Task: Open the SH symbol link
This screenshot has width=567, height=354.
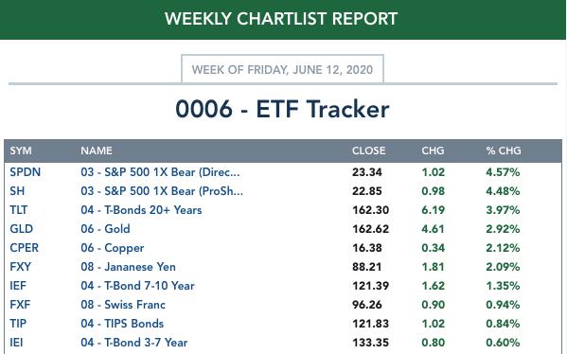Action: point(17,191)
